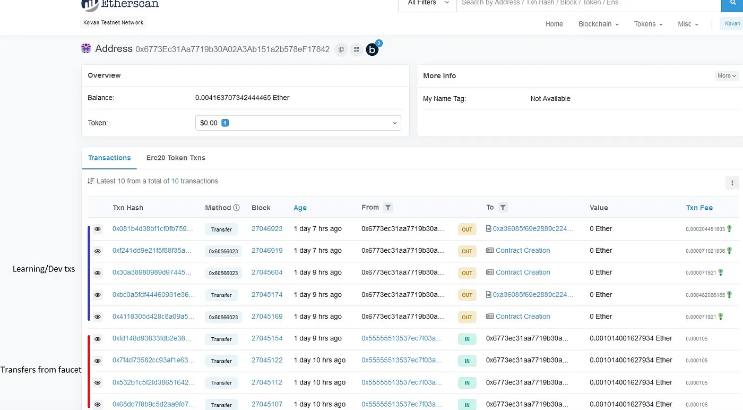Click block 27046923 link

tap(267, 228)
